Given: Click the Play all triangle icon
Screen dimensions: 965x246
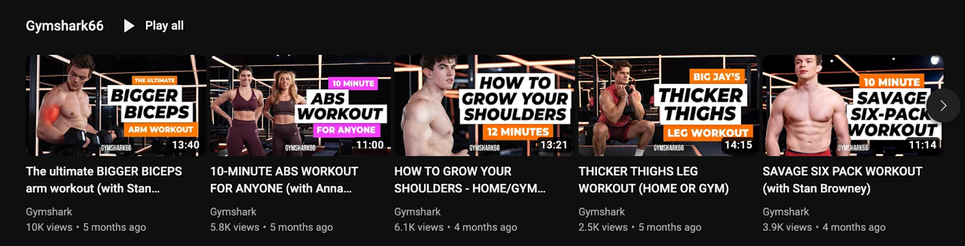Looking at the screenshot, I should tap(129, 26).
